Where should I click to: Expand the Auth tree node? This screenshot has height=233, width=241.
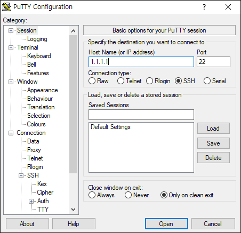coord(31,201)
